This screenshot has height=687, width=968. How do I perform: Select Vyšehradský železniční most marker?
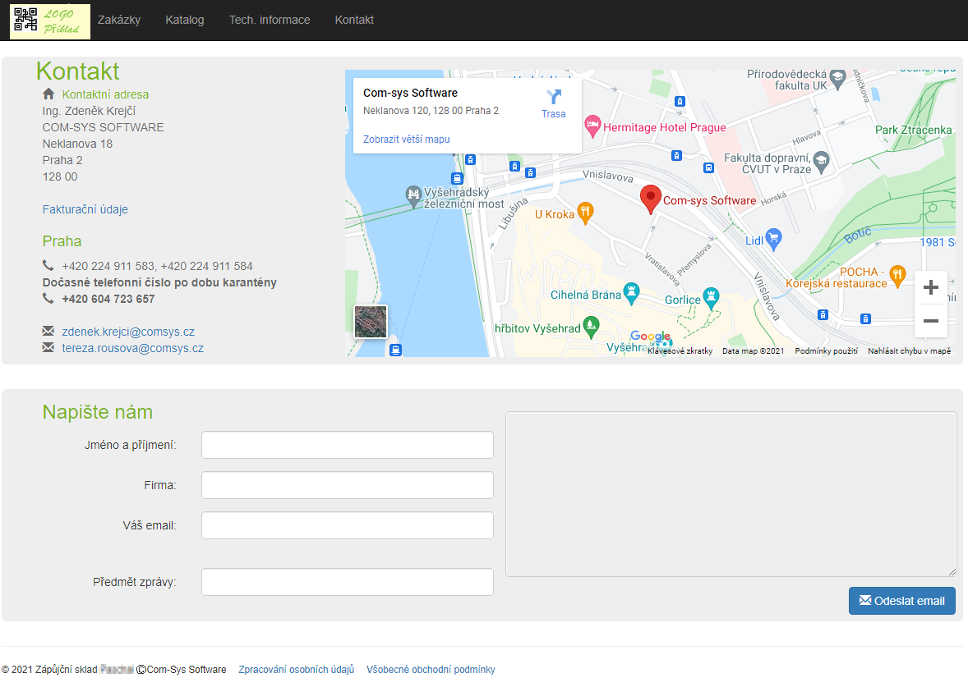(413, 196)
